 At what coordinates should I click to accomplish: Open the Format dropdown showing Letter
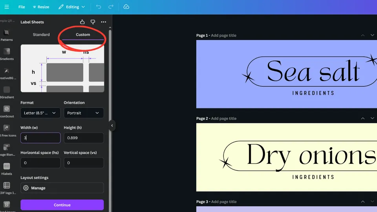click(40, 113)
